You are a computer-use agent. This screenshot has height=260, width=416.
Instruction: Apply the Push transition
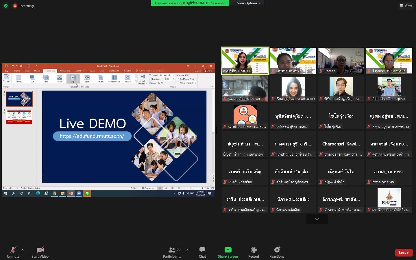click(59, 79)
